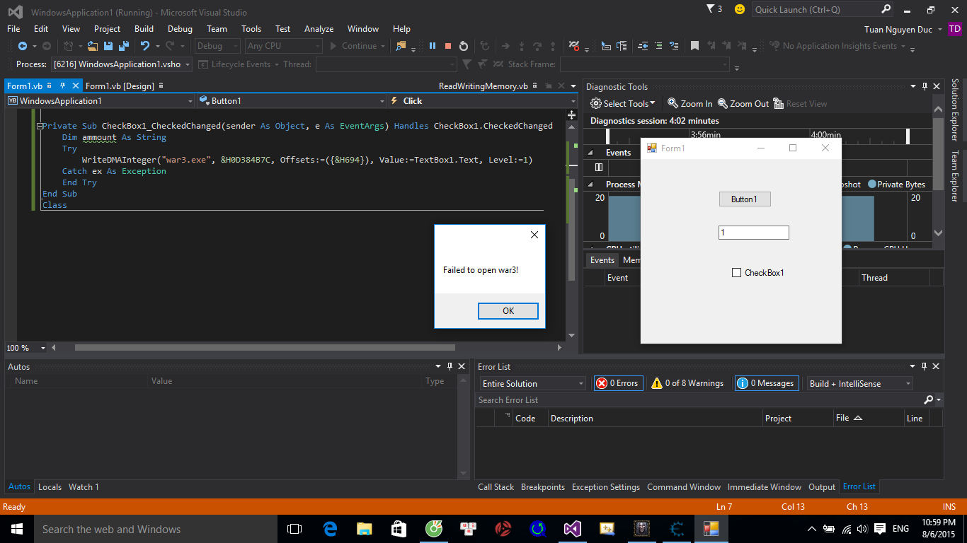This screenshot has height=543, width=967.
Task: Click the Break All pause icon
Action: [x=432, y=46]
